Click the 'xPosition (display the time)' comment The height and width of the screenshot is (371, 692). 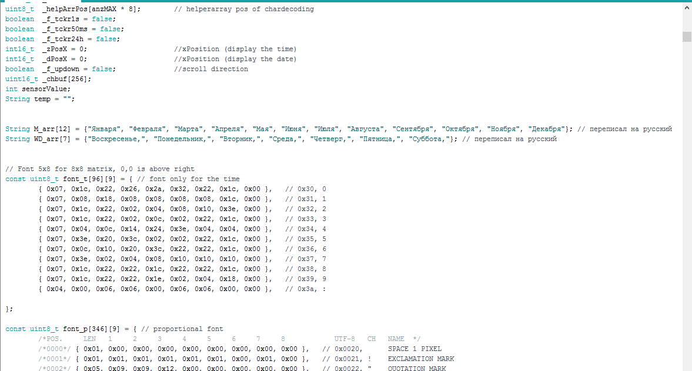(x=235, y=49)
